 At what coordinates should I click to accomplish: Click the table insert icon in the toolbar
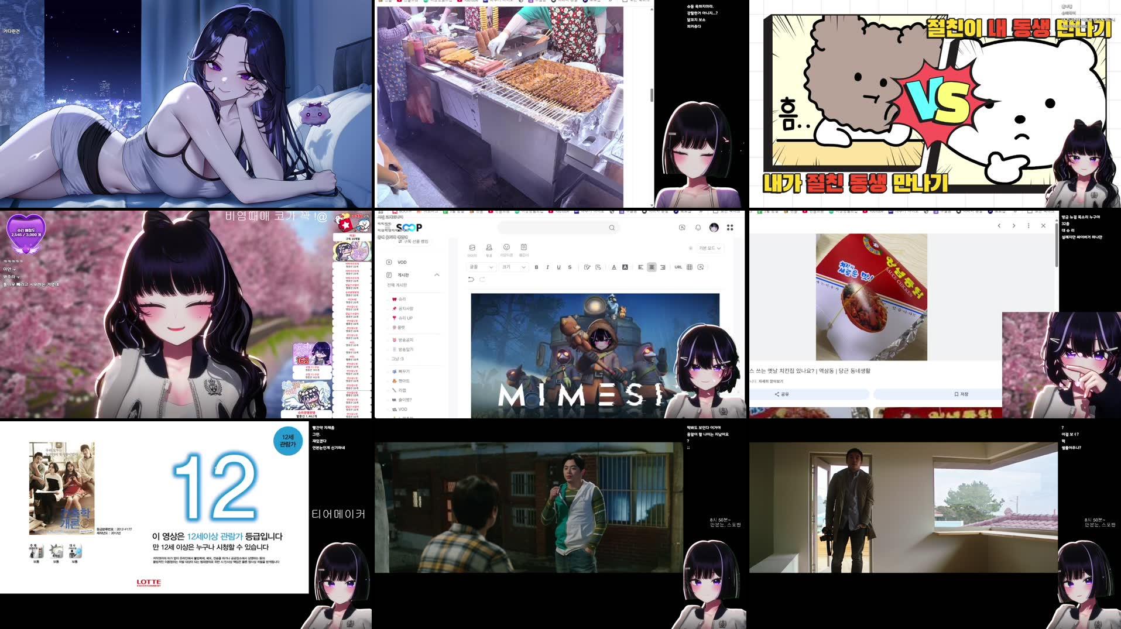[690, 267]
